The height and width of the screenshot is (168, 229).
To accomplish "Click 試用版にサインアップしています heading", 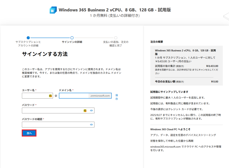I will tap(169, 92).
